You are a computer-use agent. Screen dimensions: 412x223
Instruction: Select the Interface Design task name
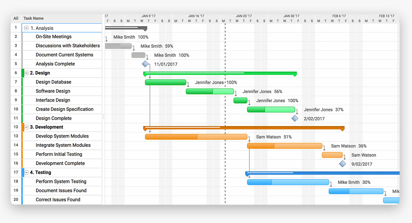coord(53,100)
